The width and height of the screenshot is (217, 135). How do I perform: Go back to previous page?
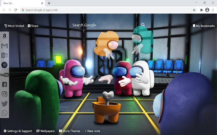(x=4, y=10)
